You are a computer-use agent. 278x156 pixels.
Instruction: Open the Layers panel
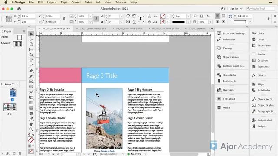coord(261,39)
